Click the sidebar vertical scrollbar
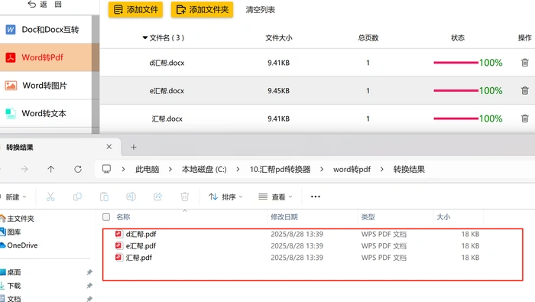 [96, 74]
